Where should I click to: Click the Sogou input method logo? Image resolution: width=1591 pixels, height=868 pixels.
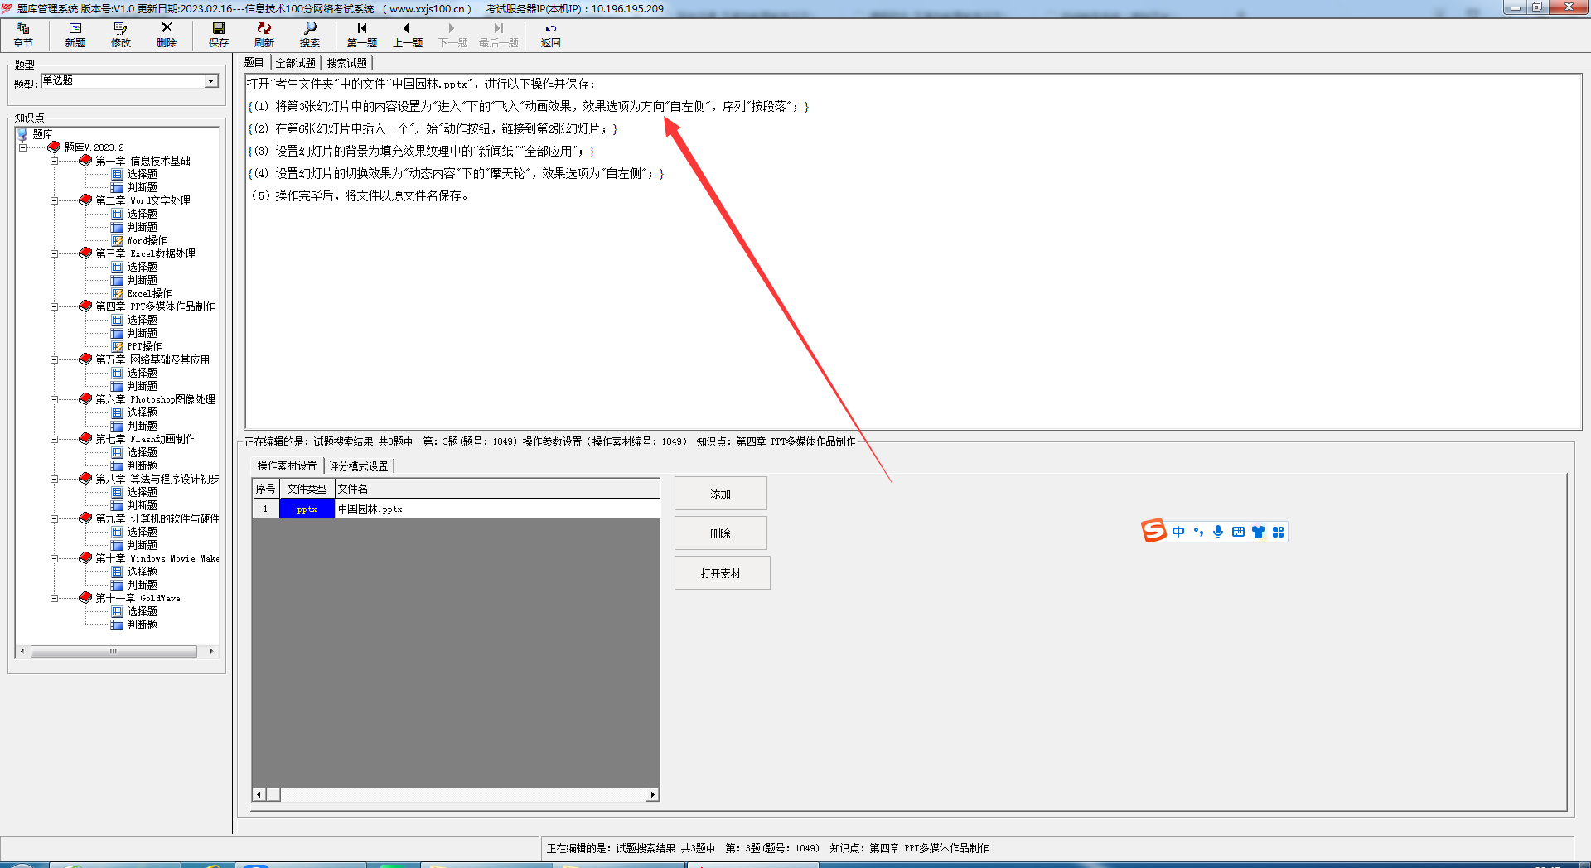pyautogui.click(x=1154, y=531)
